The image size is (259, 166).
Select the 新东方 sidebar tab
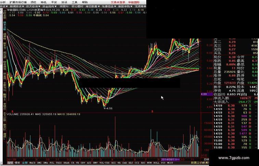(x=5, y=46)
